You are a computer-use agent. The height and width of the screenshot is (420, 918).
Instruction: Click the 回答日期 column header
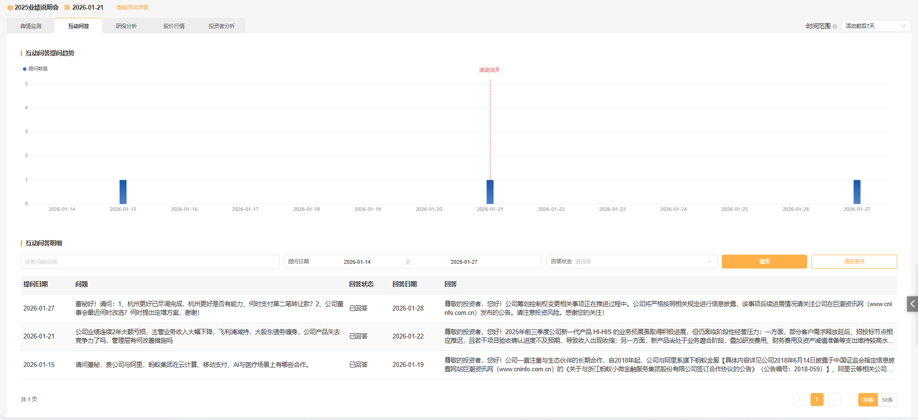(405, 285)
